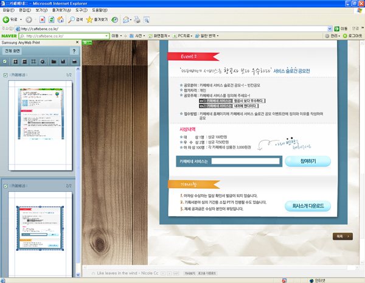The height and width of the screenshot is (283, 365).
Task: Click the PC care (PC치료) toolbar icon
Action: [x=175, y=36]
